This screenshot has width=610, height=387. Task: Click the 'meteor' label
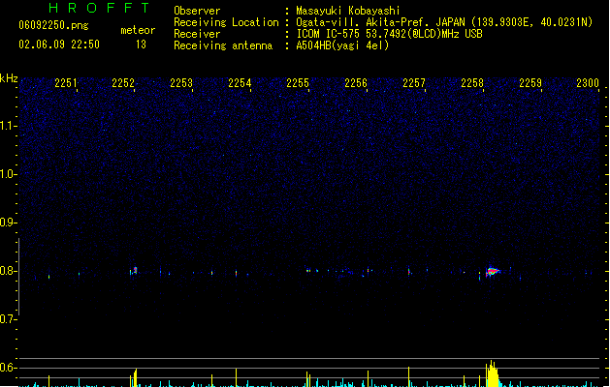138,30
